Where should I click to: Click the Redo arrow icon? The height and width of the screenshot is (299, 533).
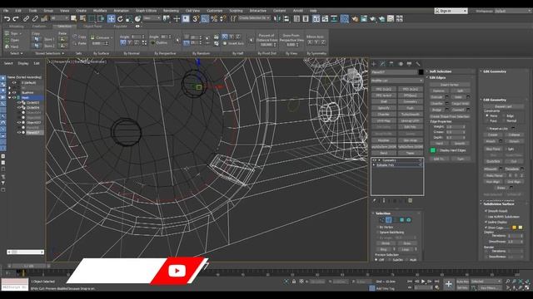pos(15,18)
